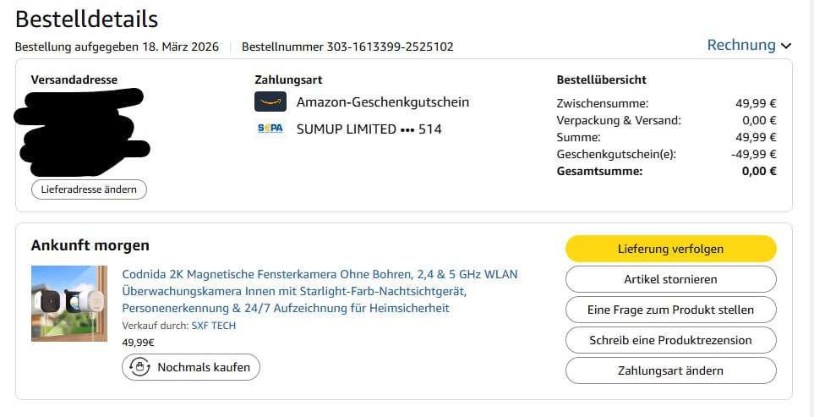814x417 pixels.
Task: Click the SEPA payment logo icon
Action: point(270,129)
